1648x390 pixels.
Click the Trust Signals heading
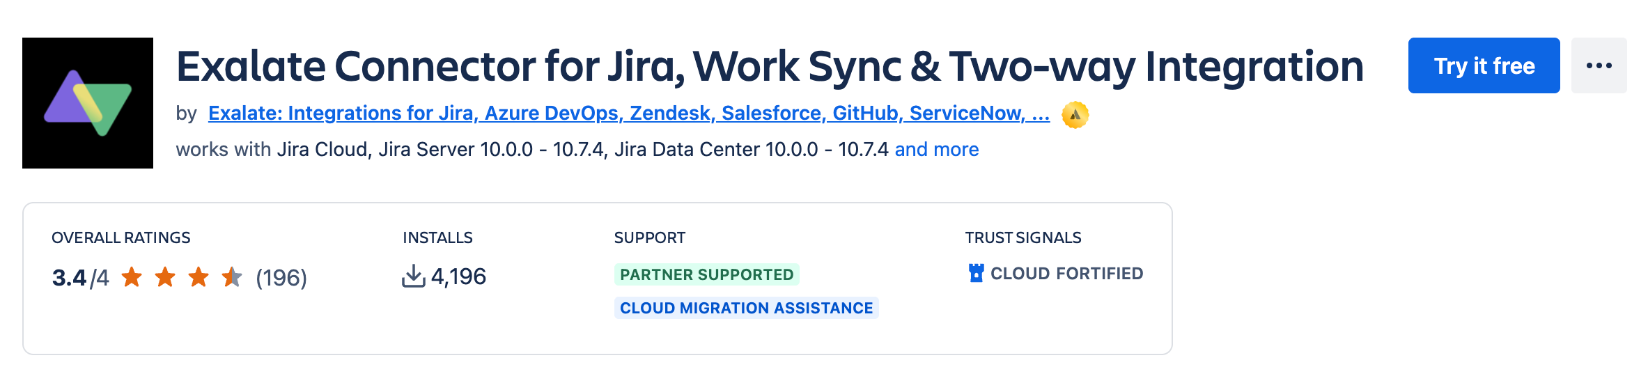pos(1023,237)
